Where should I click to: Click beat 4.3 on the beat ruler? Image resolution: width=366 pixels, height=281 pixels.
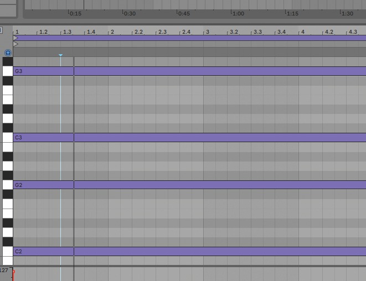(x=353, y=32)
